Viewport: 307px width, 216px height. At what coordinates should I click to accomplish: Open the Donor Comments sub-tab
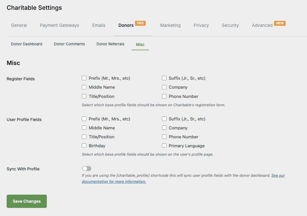pos(69,44)
